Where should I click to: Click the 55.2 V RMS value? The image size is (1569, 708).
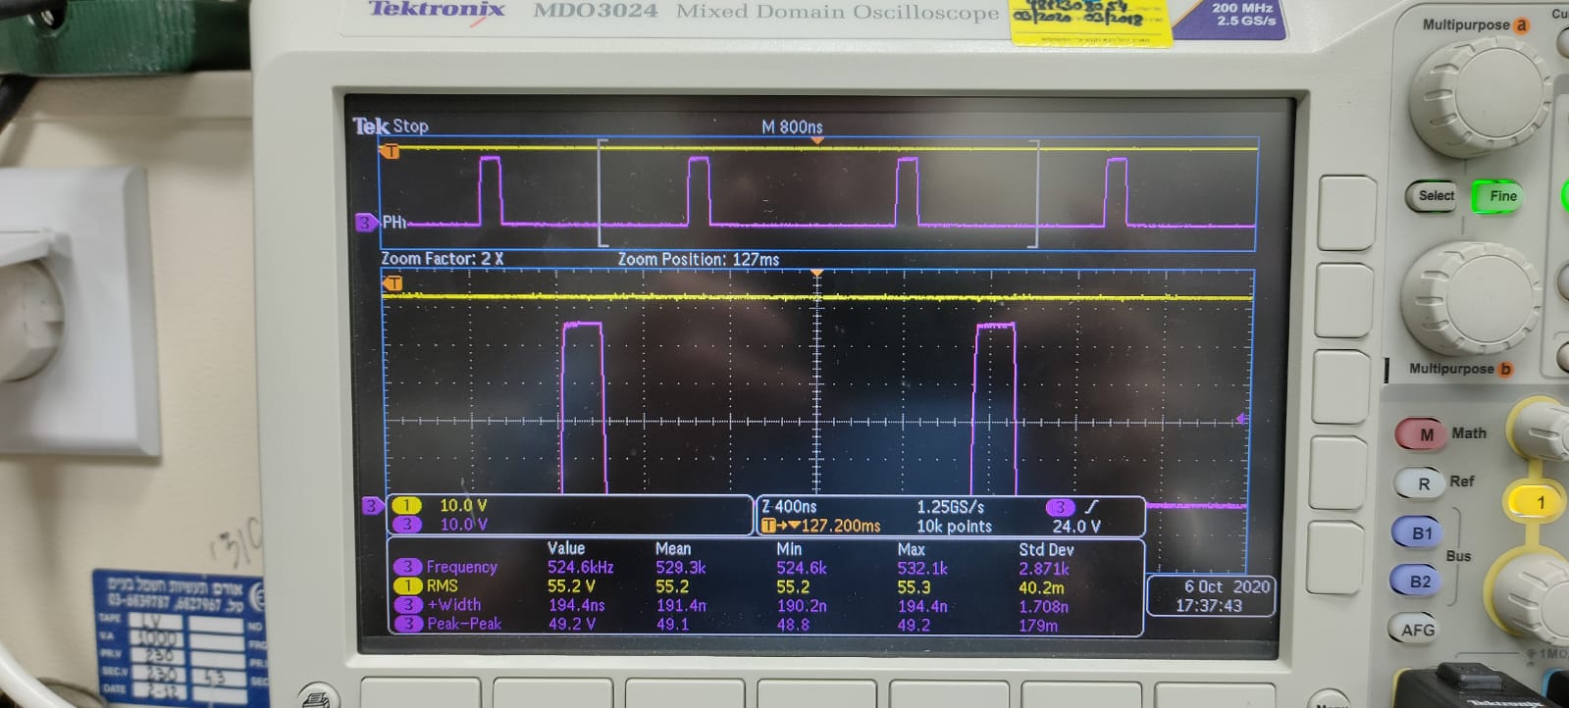571,585
